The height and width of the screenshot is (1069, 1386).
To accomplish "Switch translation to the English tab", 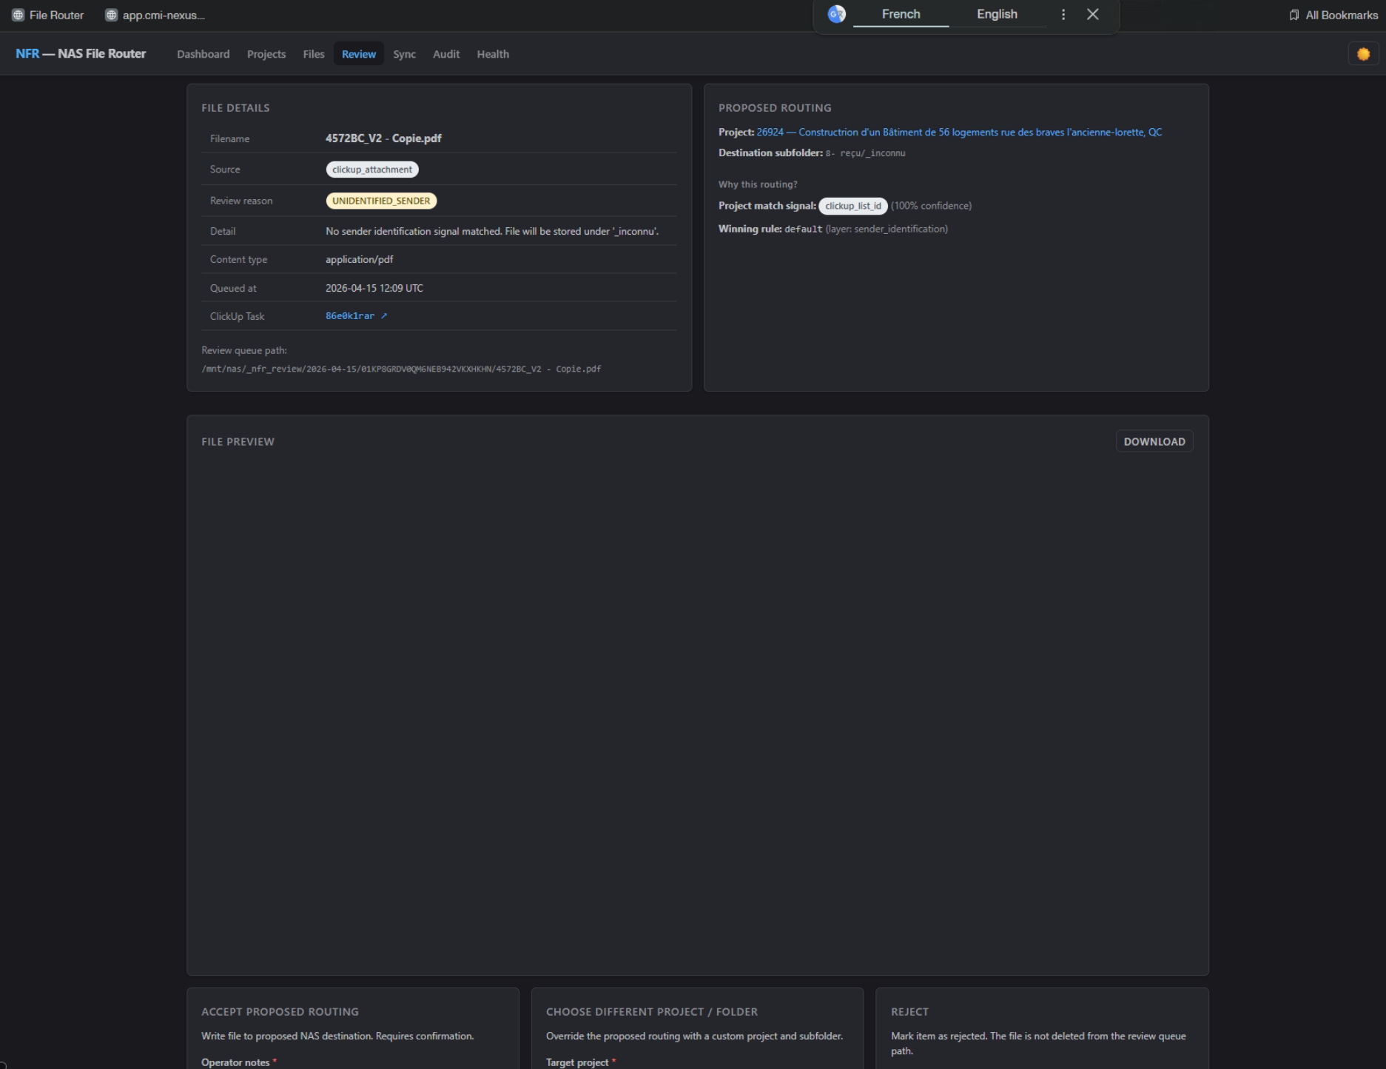I will (996, 15).
